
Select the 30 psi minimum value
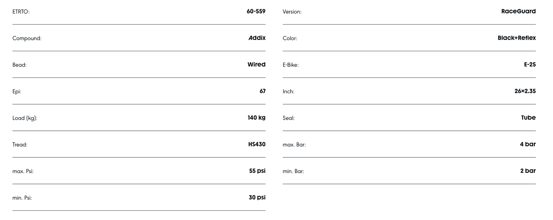point(257,198)
